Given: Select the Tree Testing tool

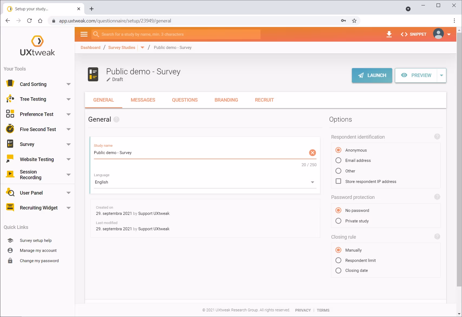Looking at the screenshot, I should coord(32,99).
